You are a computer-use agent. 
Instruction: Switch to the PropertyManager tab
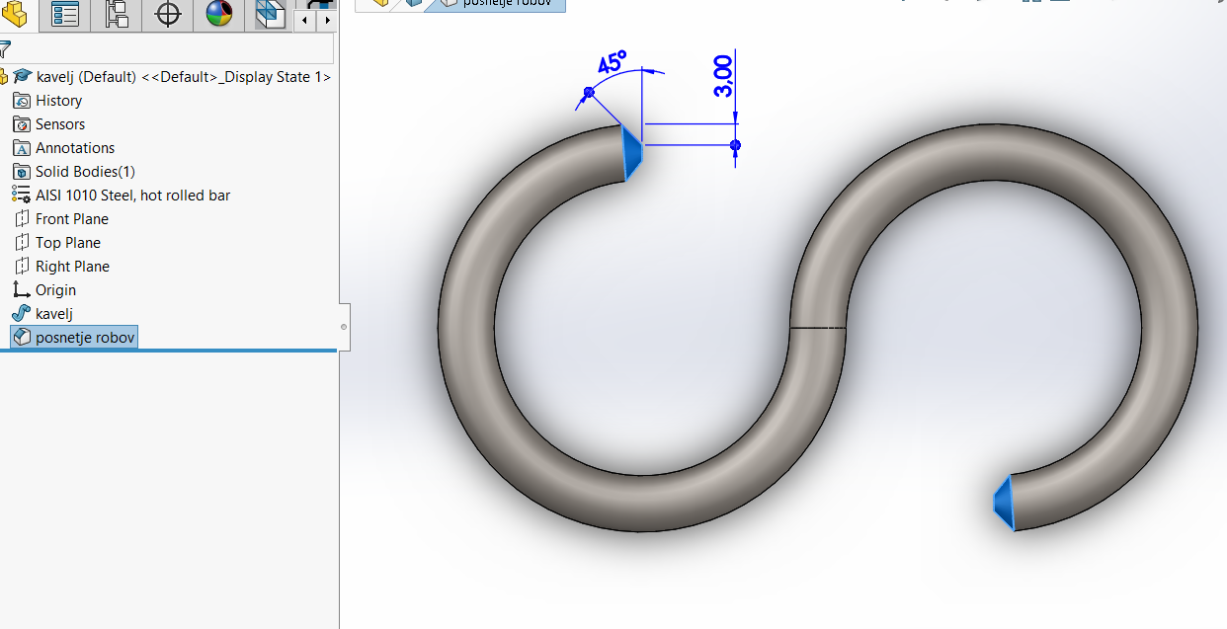65,14
